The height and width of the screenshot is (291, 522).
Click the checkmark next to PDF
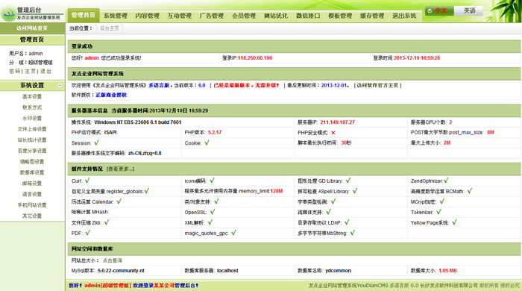87,233
